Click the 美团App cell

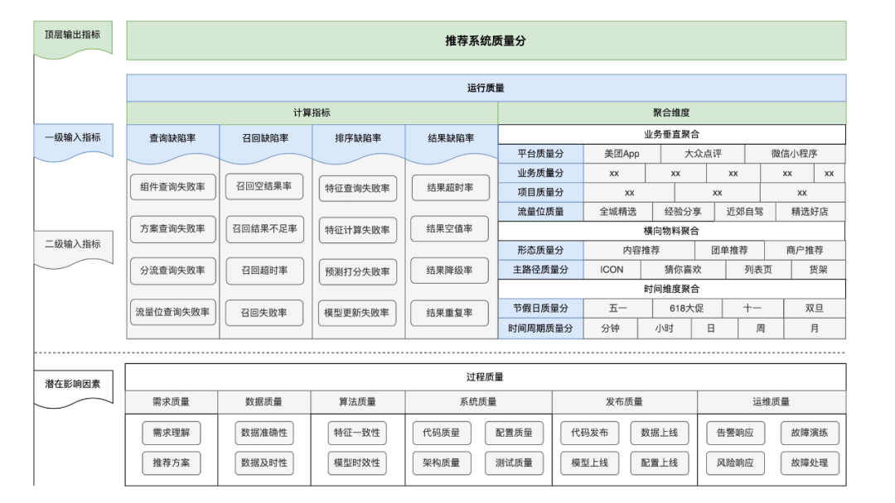click(x=621, y=154)
